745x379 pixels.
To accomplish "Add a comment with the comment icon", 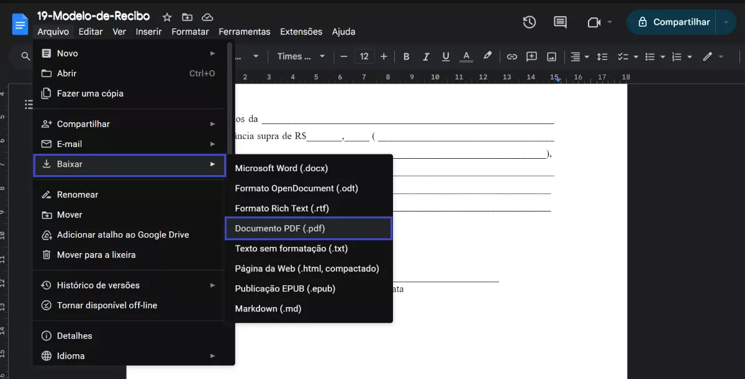I will [531, 56].
